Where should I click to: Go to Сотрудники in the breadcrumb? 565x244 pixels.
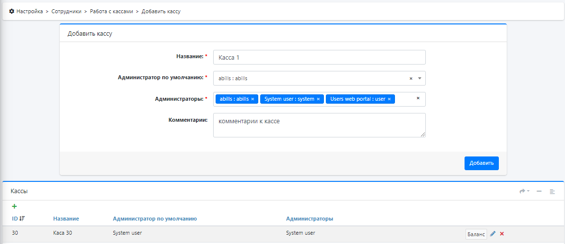click(x=66, y=11)
